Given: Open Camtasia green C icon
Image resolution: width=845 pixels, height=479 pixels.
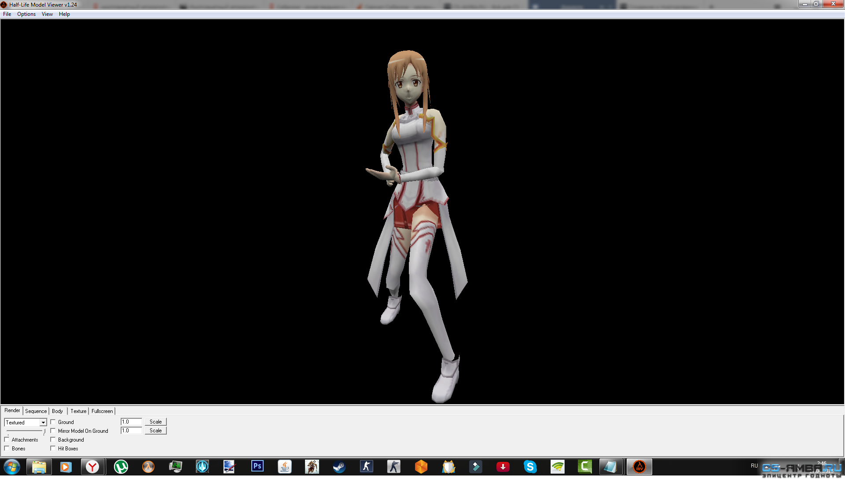Looking at the screenshot, I should [x=584, y=467].
